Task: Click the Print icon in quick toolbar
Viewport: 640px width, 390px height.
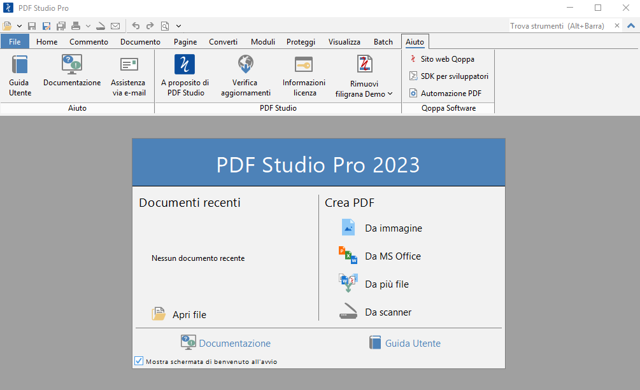Action: click(x=76, y=26)
